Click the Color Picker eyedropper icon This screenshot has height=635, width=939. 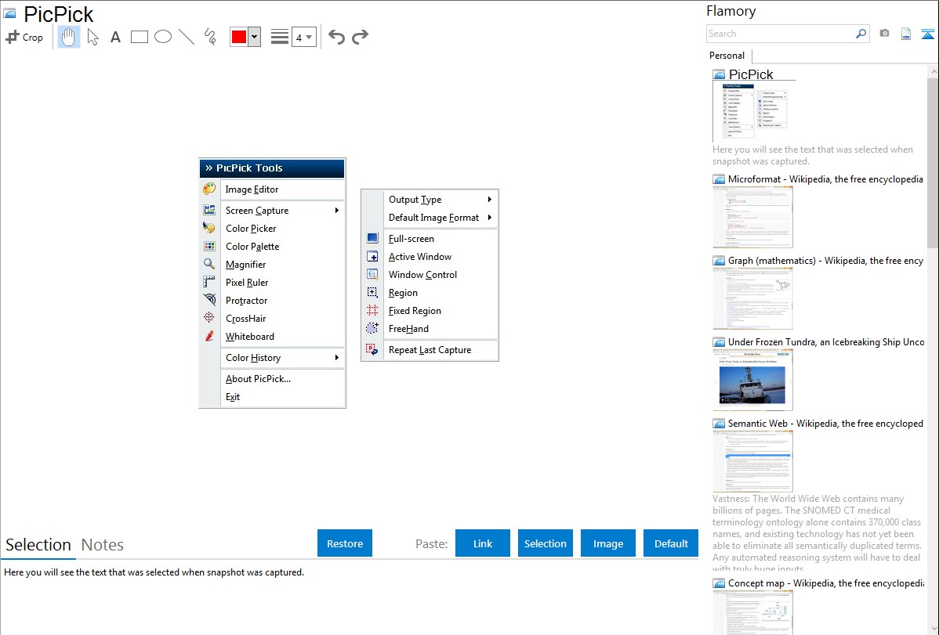209,228
